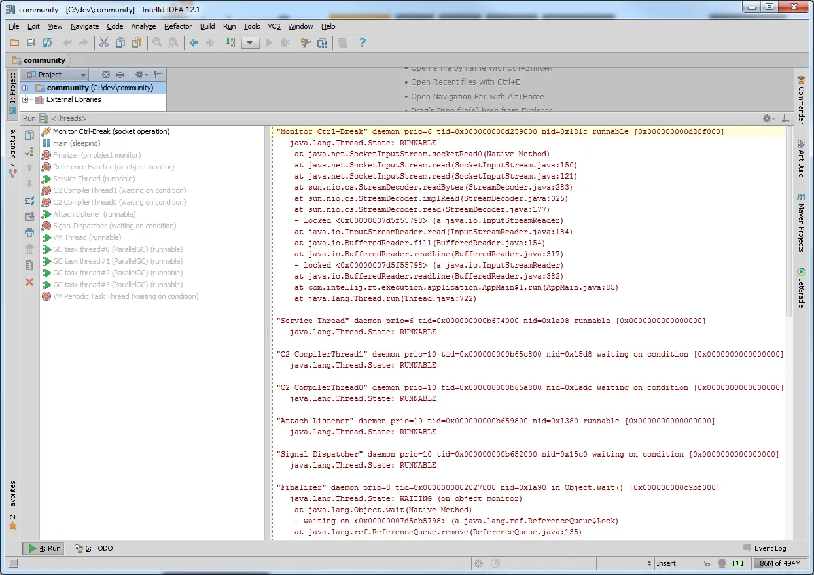The image size is (814, 575).
Task: Expand the community project tree node
Action: pos(26,88)
